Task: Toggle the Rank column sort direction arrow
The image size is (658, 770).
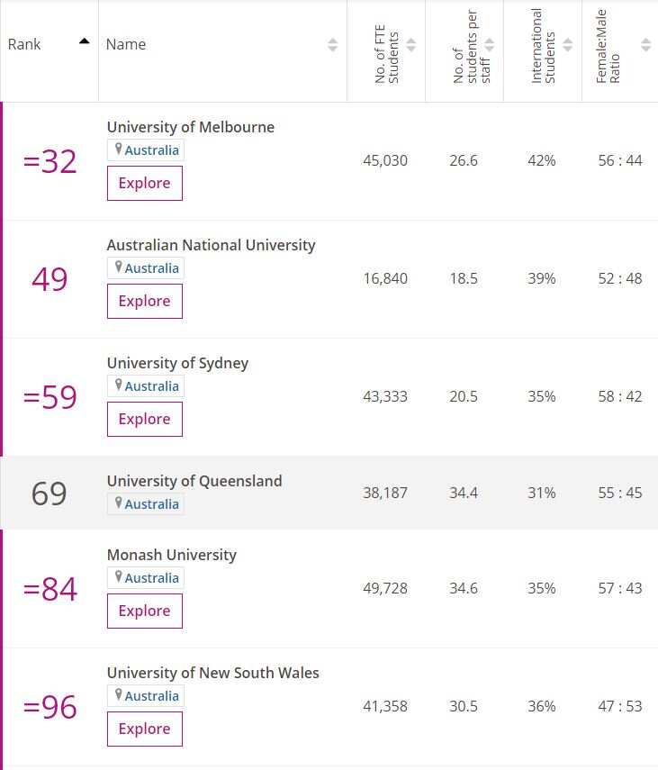Action: coord(84,40)
